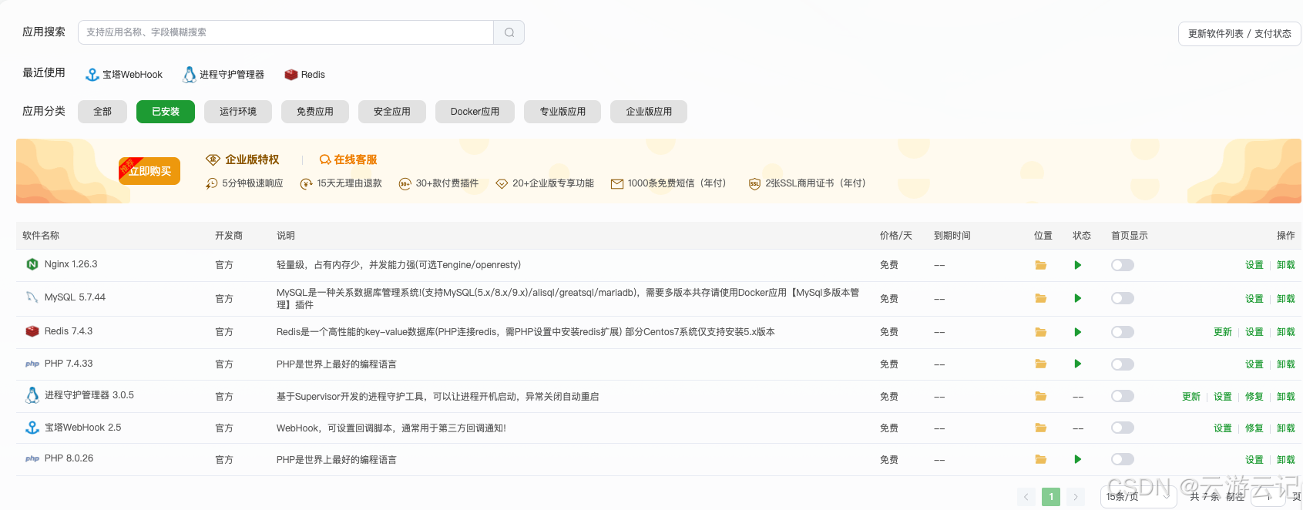Click the next page arrow
The image size is (1303, 510).
coord(1076,497)
